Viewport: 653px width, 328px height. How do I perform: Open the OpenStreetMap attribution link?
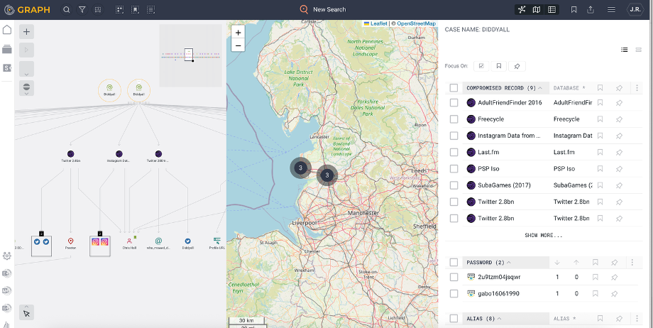click(x=416, y=23)
